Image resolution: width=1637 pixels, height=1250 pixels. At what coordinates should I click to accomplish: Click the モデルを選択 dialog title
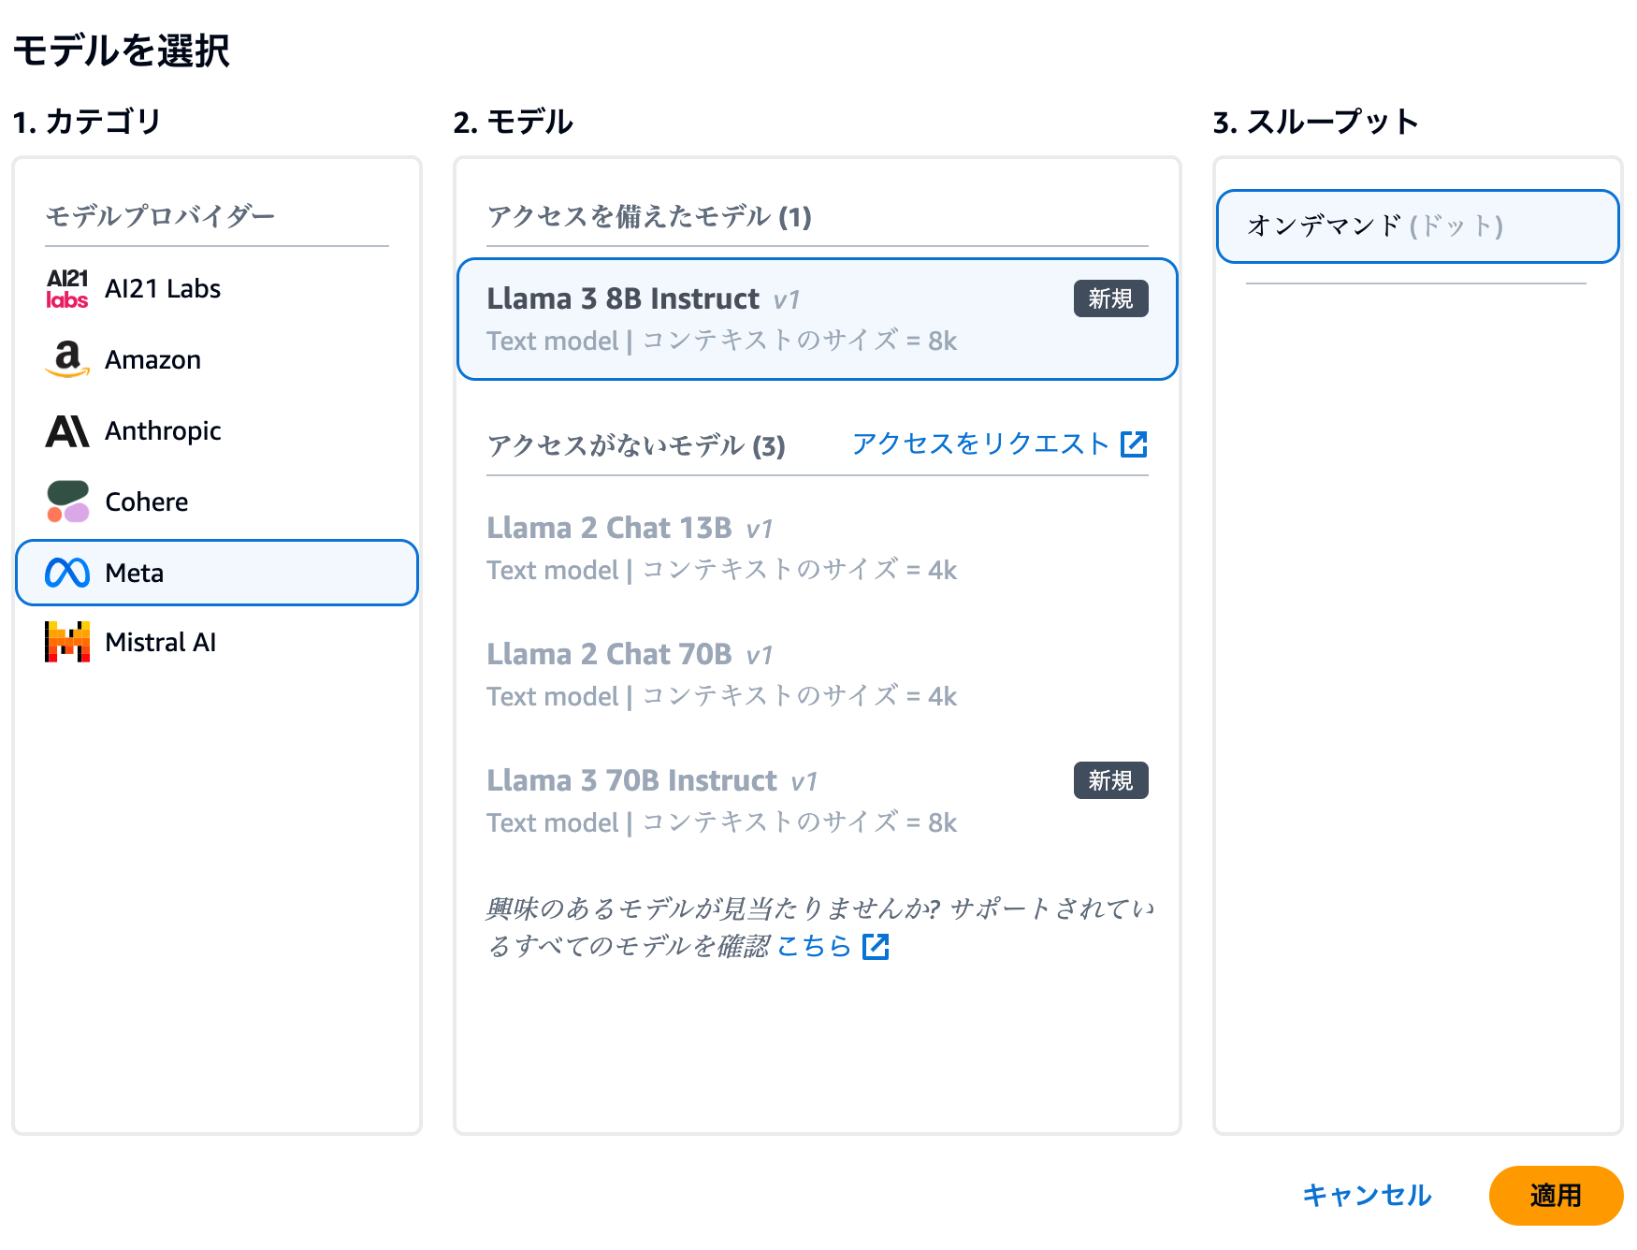tap(122, 51)
